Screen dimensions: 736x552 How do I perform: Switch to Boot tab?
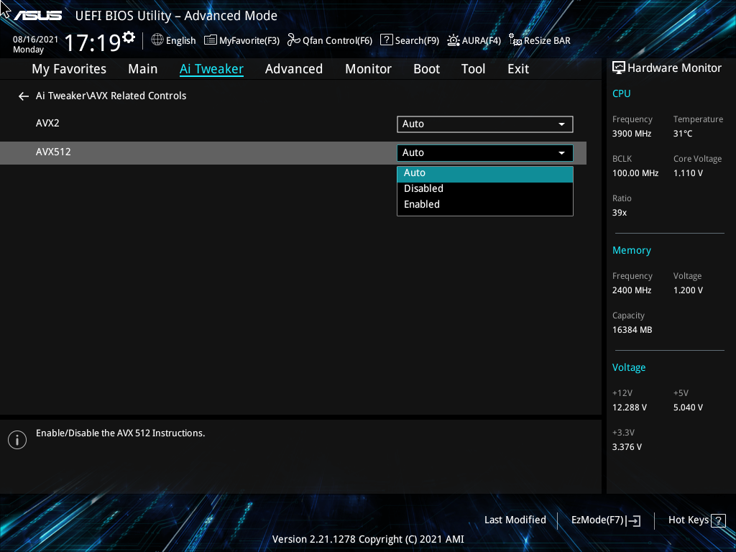click(x=426, y=69)
